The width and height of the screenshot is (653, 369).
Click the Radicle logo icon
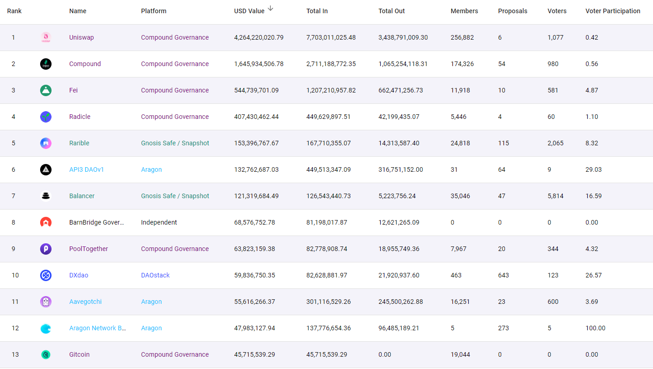(46, 117)
